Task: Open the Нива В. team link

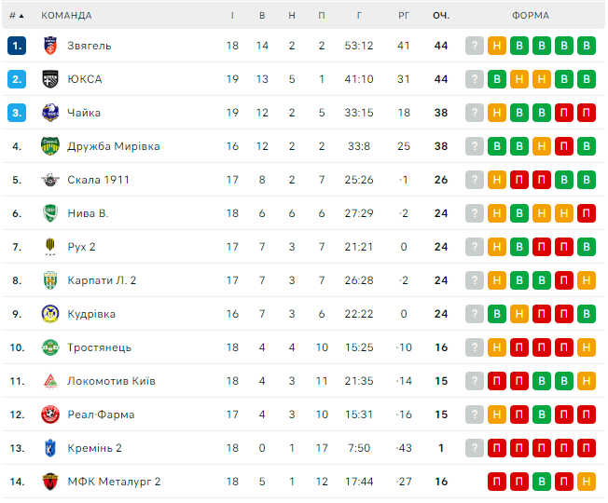Action: (88, 213)
